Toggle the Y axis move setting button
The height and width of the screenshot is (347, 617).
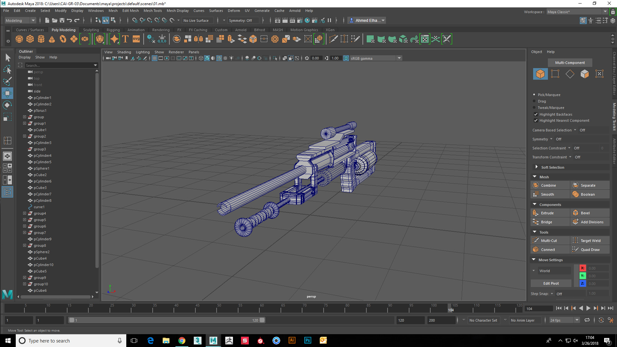[583, 276]
